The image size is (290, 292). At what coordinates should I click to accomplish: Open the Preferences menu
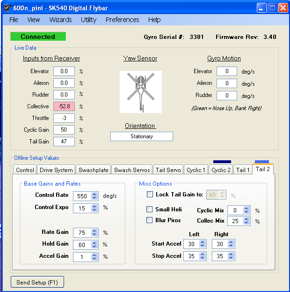pos(123,20)
